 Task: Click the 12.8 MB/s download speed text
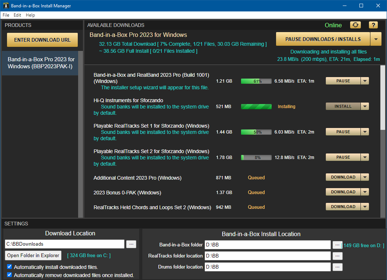click(x=284, y=158)
